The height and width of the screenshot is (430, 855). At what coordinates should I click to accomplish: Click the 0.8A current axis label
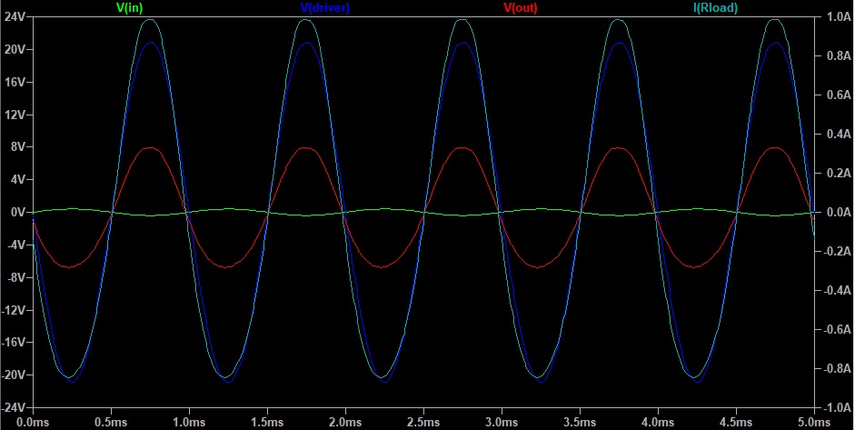[838, 56]
